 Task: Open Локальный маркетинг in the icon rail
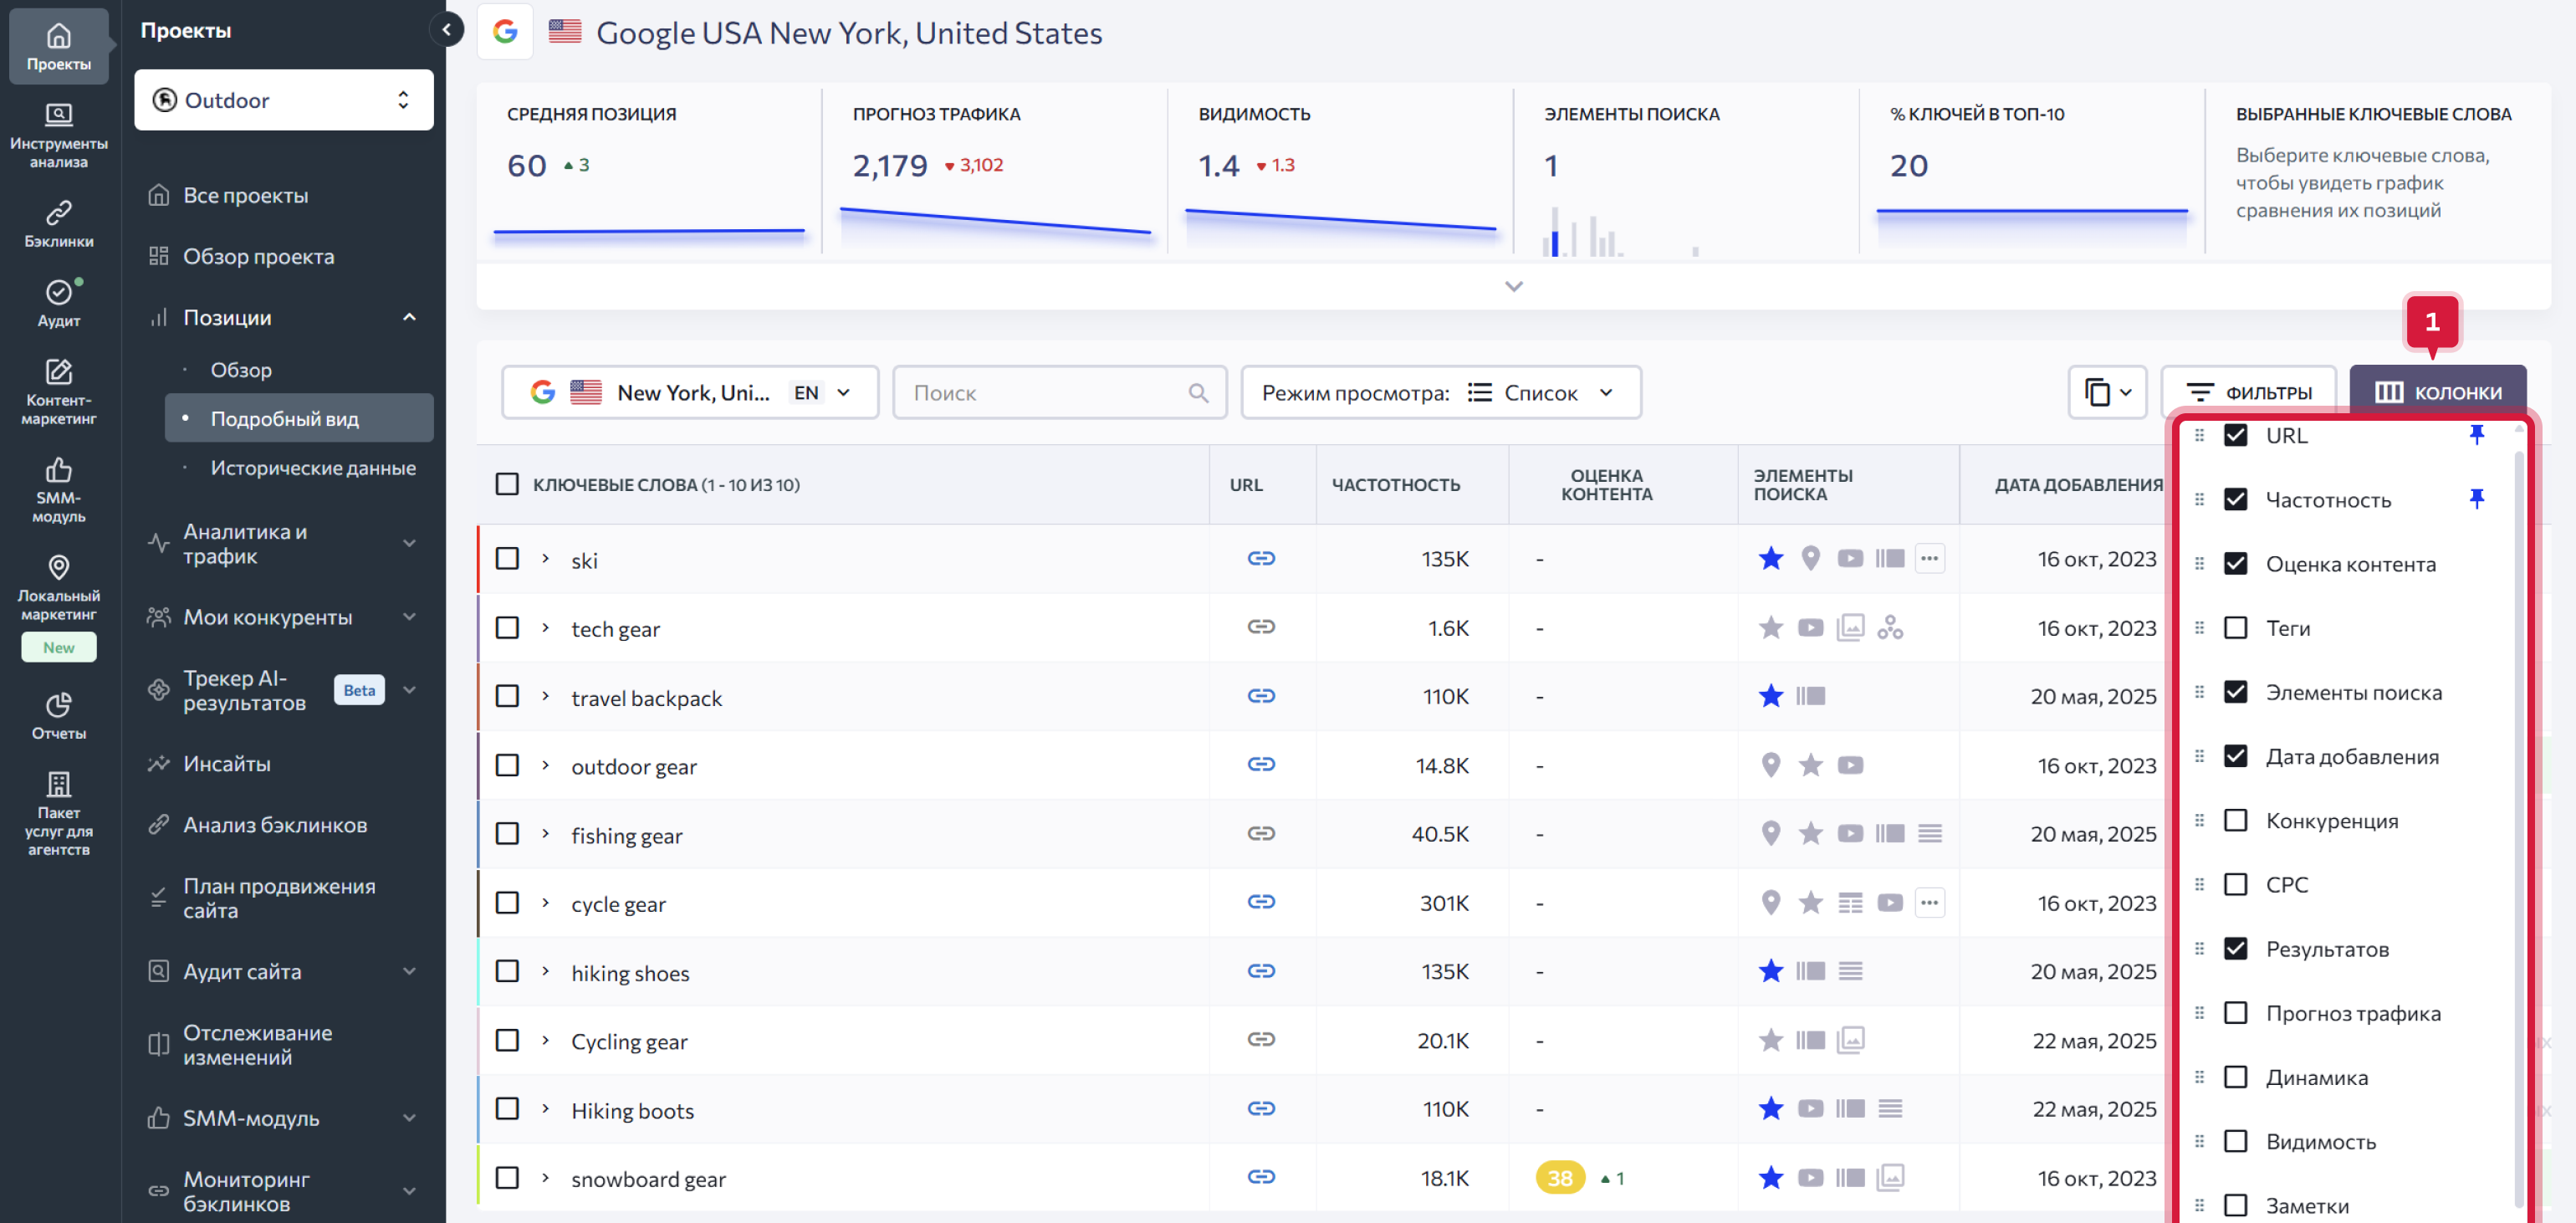(59, 588)
